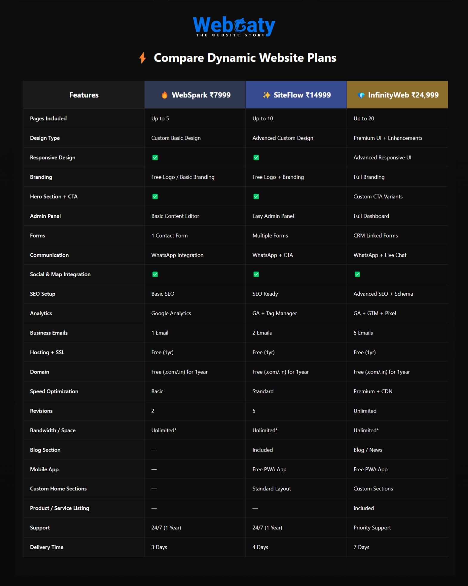Click the Pages Included row label
Viewport: 468px width, 586px height.
click(48, 119)
